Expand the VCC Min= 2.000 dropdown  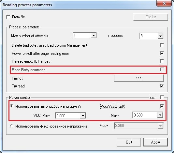83,115
